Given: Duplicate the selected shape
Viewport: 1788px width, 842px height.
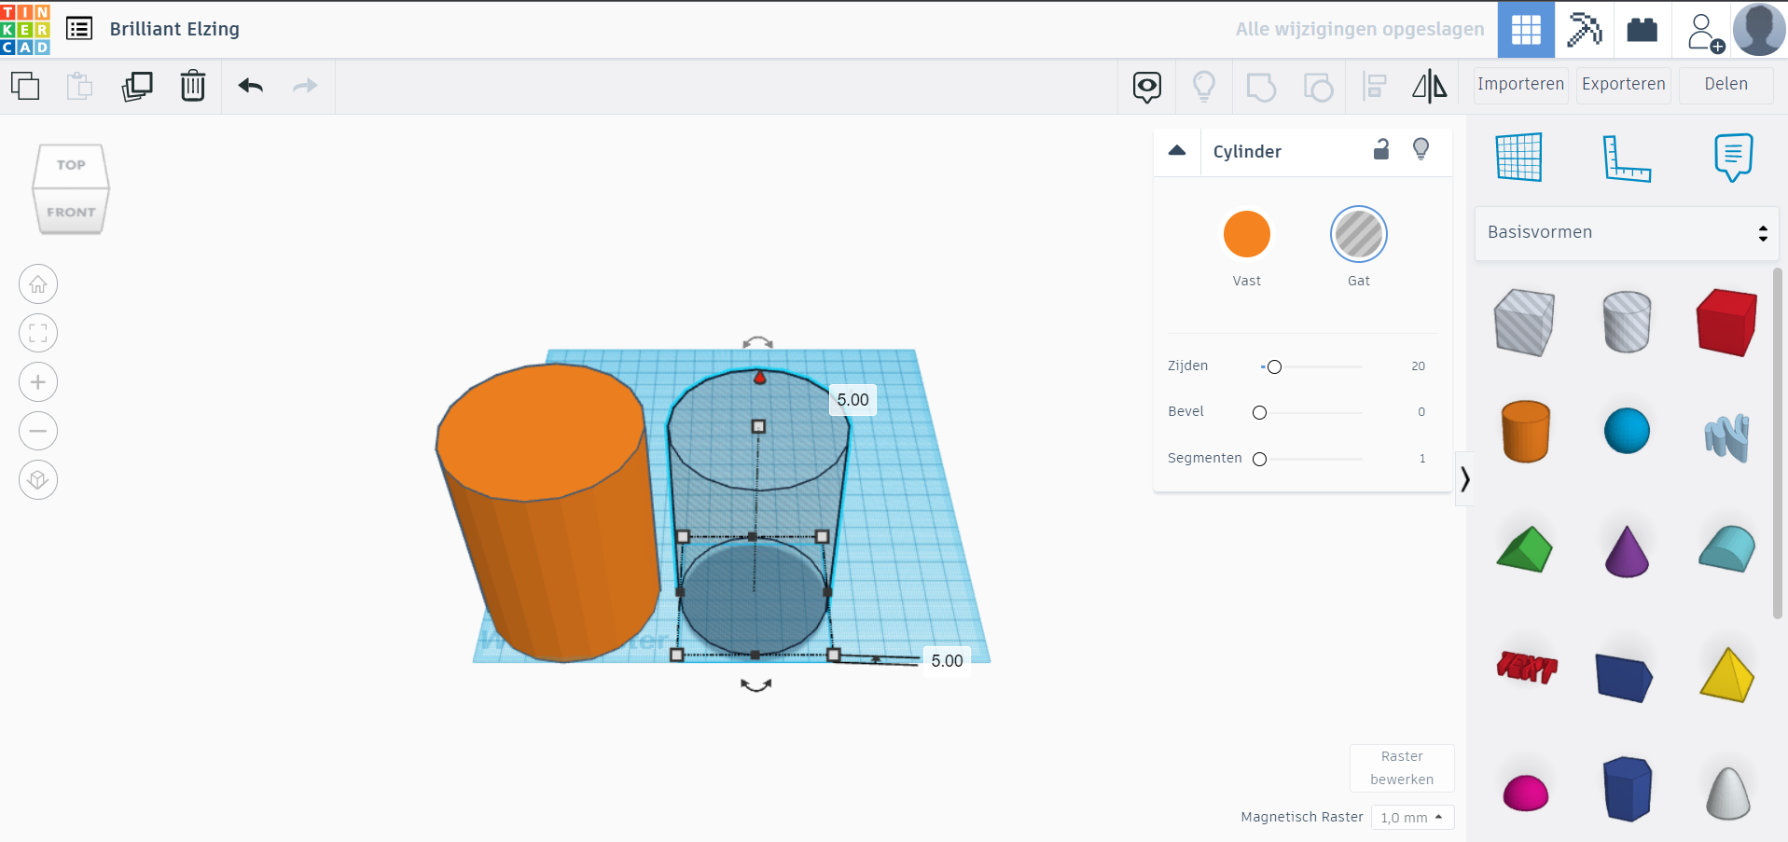Looking at the screenshot, I should (x=137, y=86).
